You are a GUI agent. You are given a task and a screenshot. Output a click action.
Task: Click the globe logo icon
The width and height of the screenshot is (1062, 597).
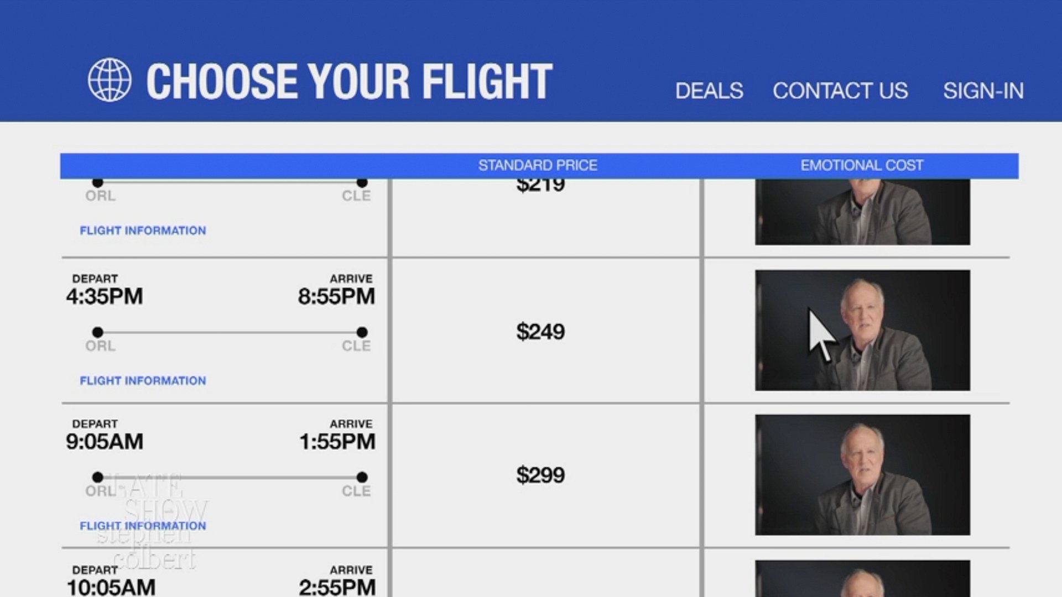pyautogui.click(x=110, y=80)
